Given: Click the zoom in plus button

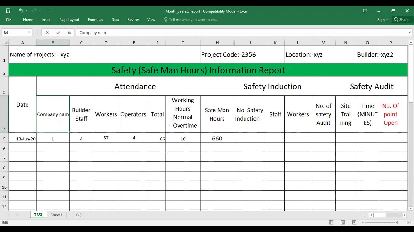Looking at the screenshot, I should click(397, 223).
